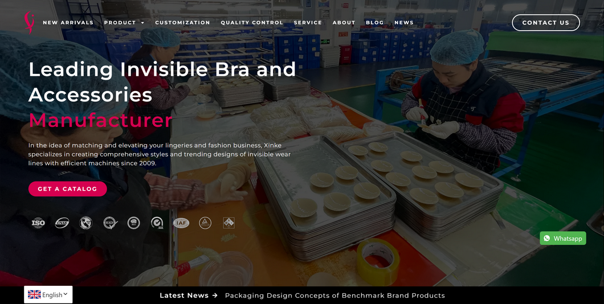Viewport: 604px width, 304px height.
Task: Open the English language selector
Action: (48, 295)
